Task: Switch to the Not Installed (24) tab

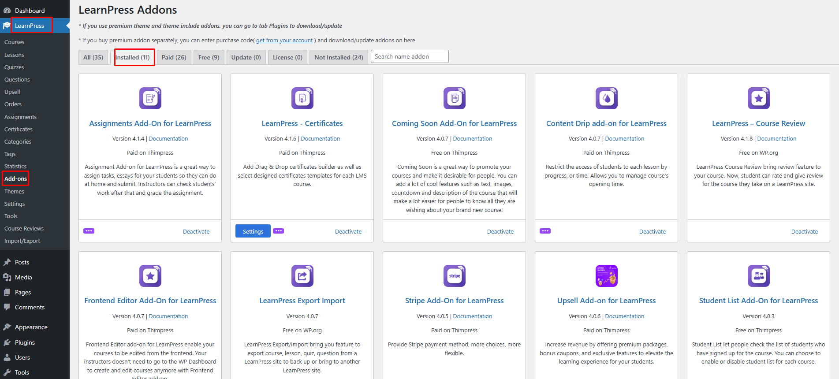Action: 339,57
